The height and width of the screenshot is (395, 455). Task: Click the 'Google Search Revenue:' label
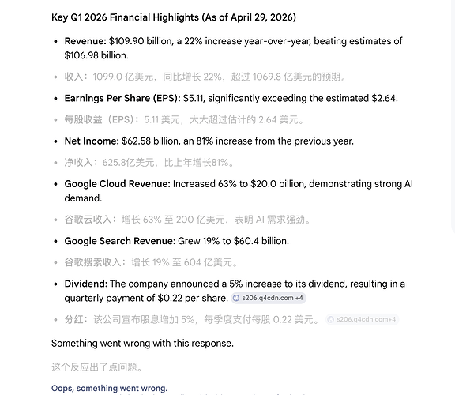pyautogui.click(x=120, y=241)
